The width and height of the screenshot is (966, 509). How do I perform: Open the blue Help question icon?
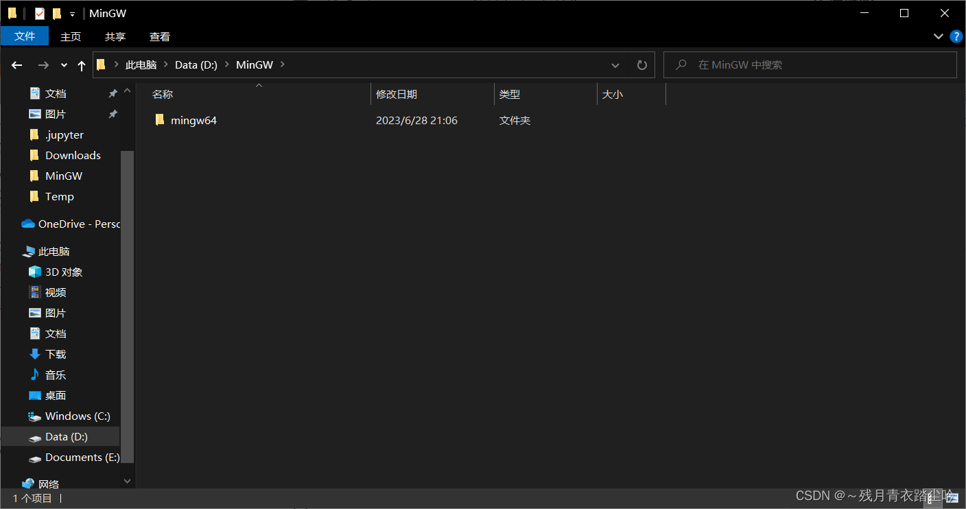click(956, 36)
